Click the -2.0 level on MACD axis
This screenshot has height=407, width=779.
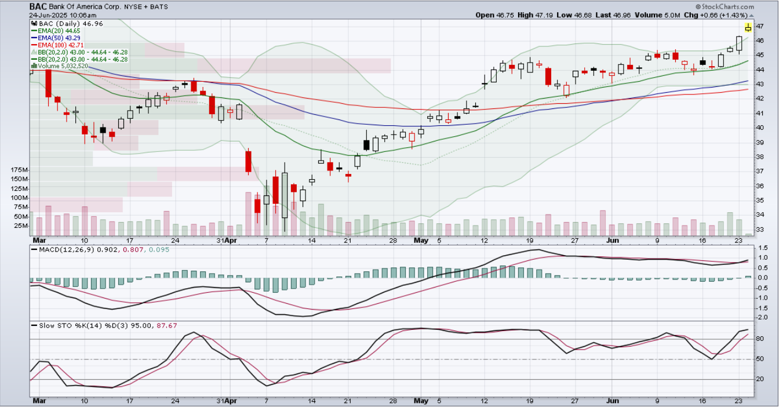762,317
